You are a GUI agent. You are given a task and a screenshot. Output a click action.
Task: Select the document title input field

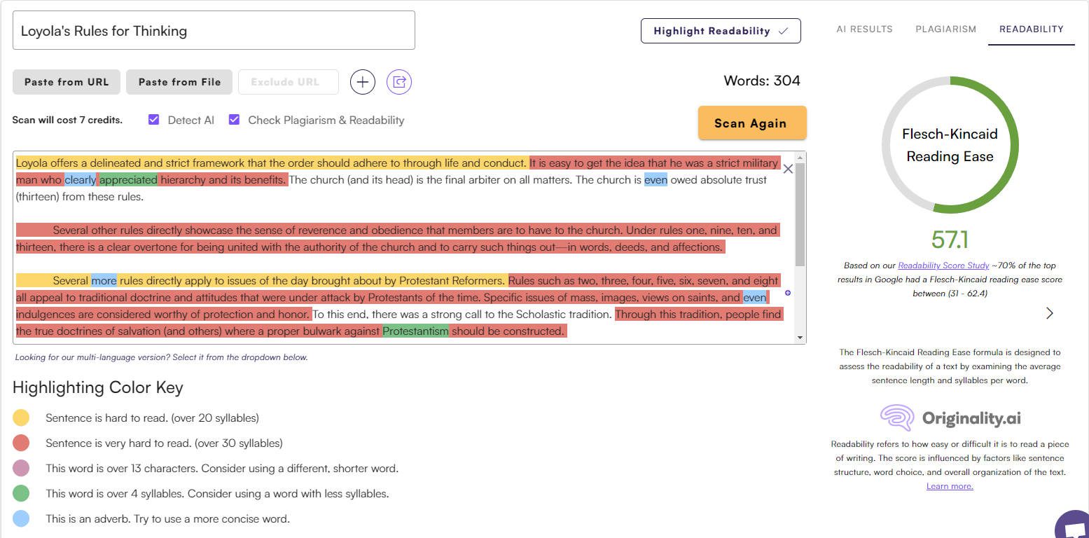coord(213,30)
